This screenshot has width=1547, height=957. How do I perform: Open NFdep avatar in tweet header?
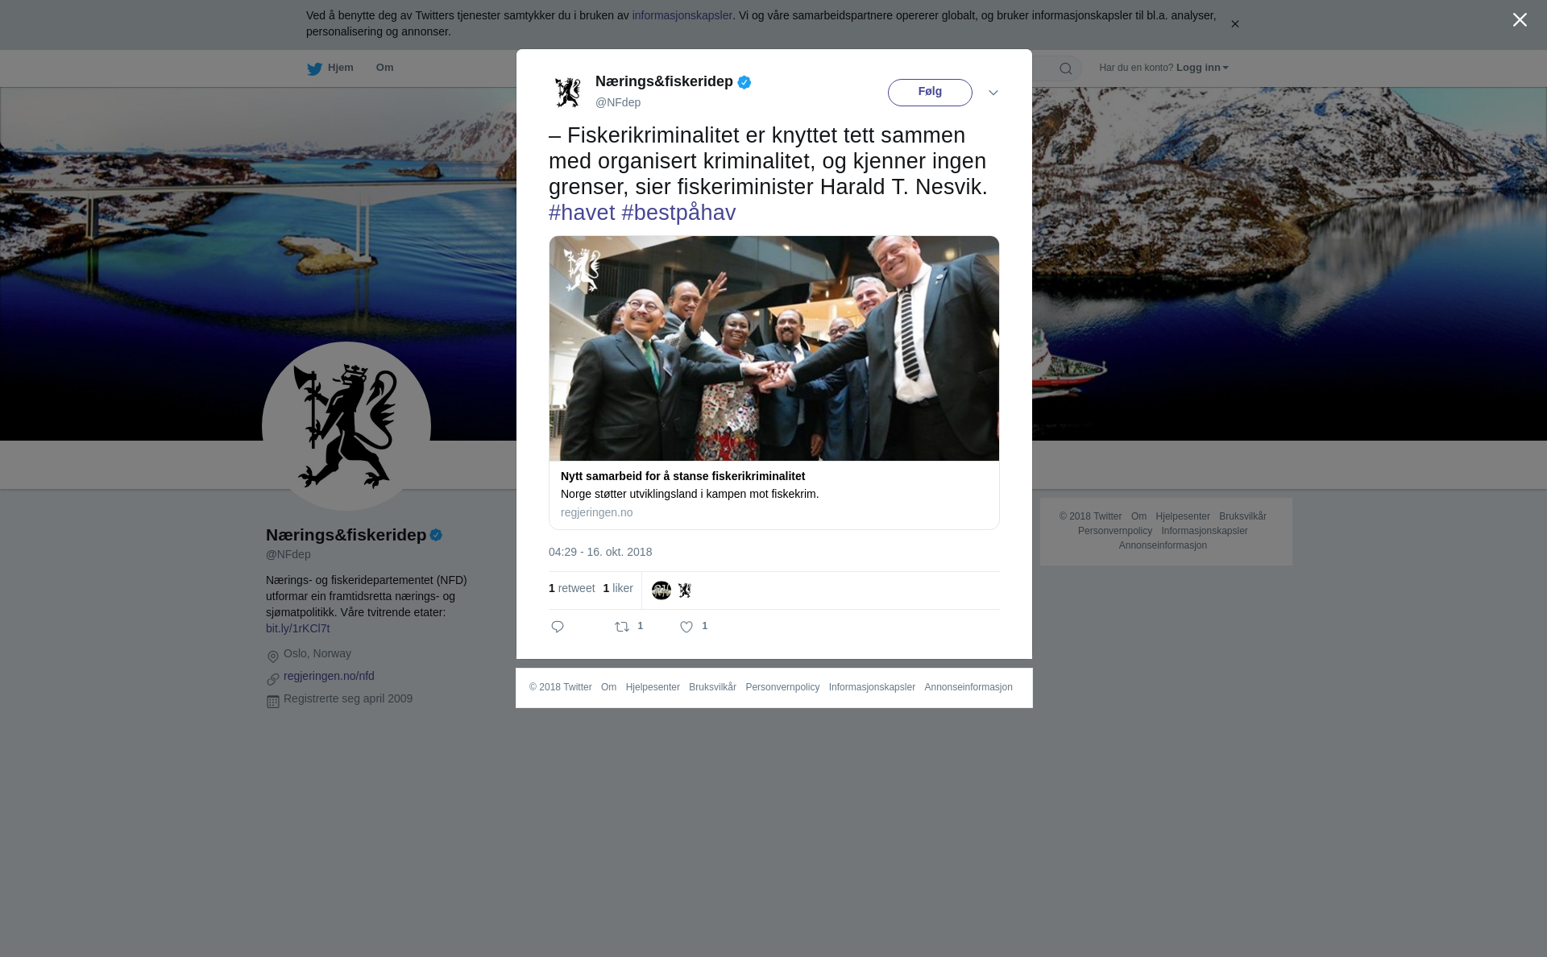(x=568, y=92)
